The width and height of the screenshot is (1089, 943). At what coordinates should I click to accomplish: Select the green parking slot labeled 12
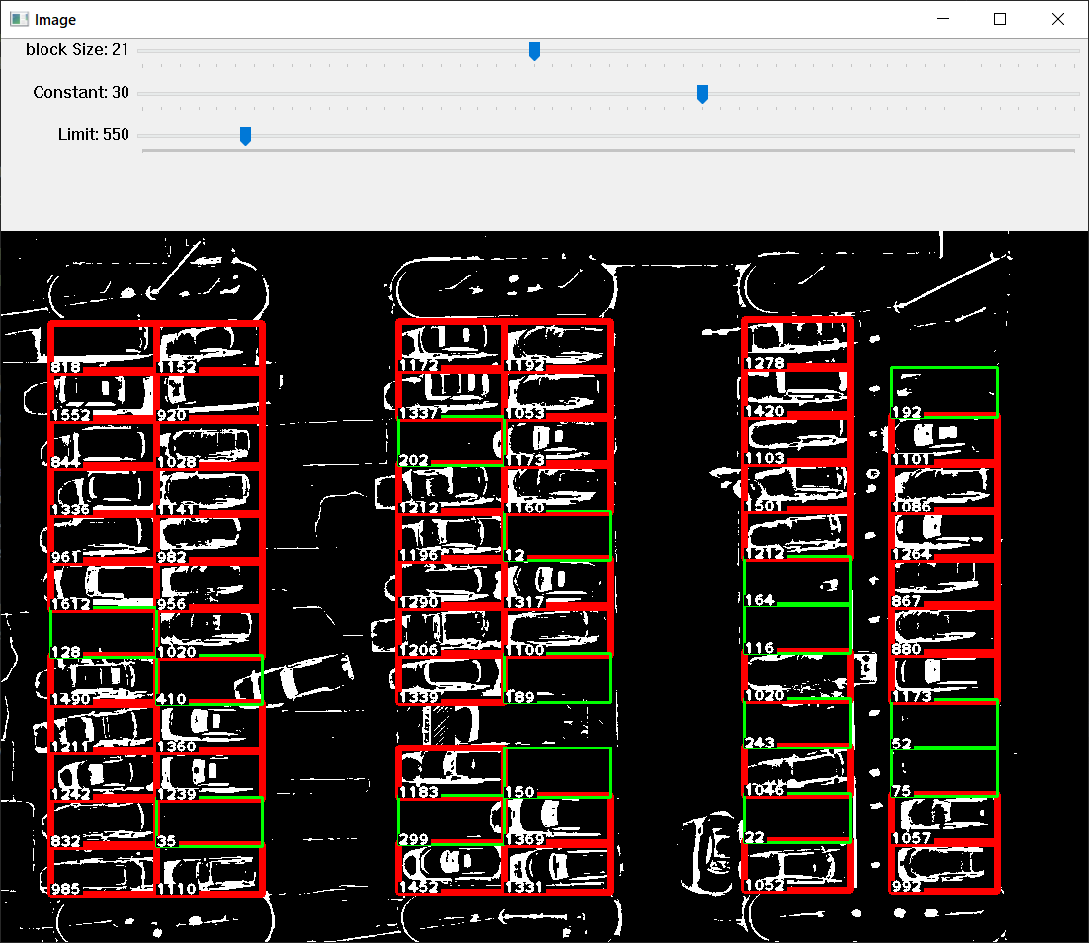click(x=557, y=536)
